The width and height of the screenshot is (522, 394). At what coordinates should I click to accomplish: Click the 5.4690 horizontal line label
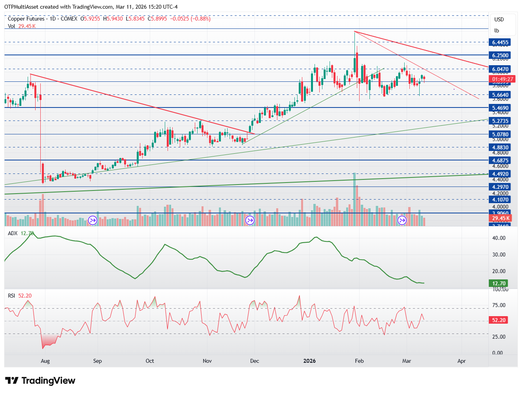tap(500, 108)
